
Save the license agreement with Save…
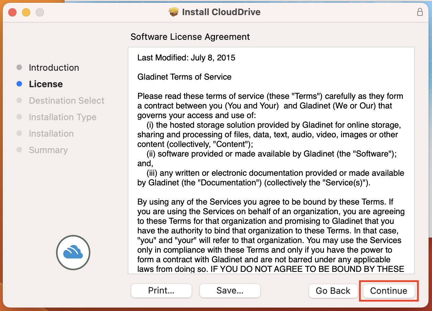pos(230,290)
